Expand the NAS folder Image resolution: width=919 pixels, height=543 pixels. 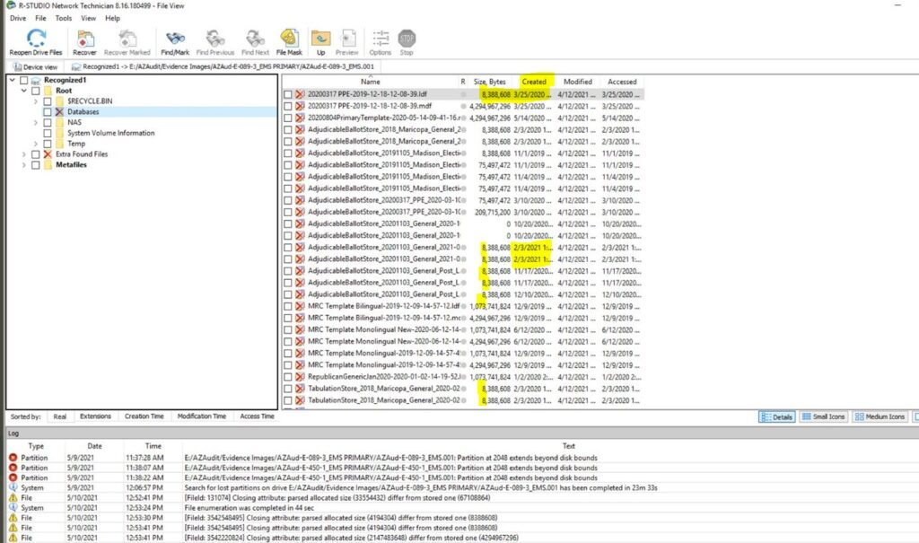click(x=36, y=123)
